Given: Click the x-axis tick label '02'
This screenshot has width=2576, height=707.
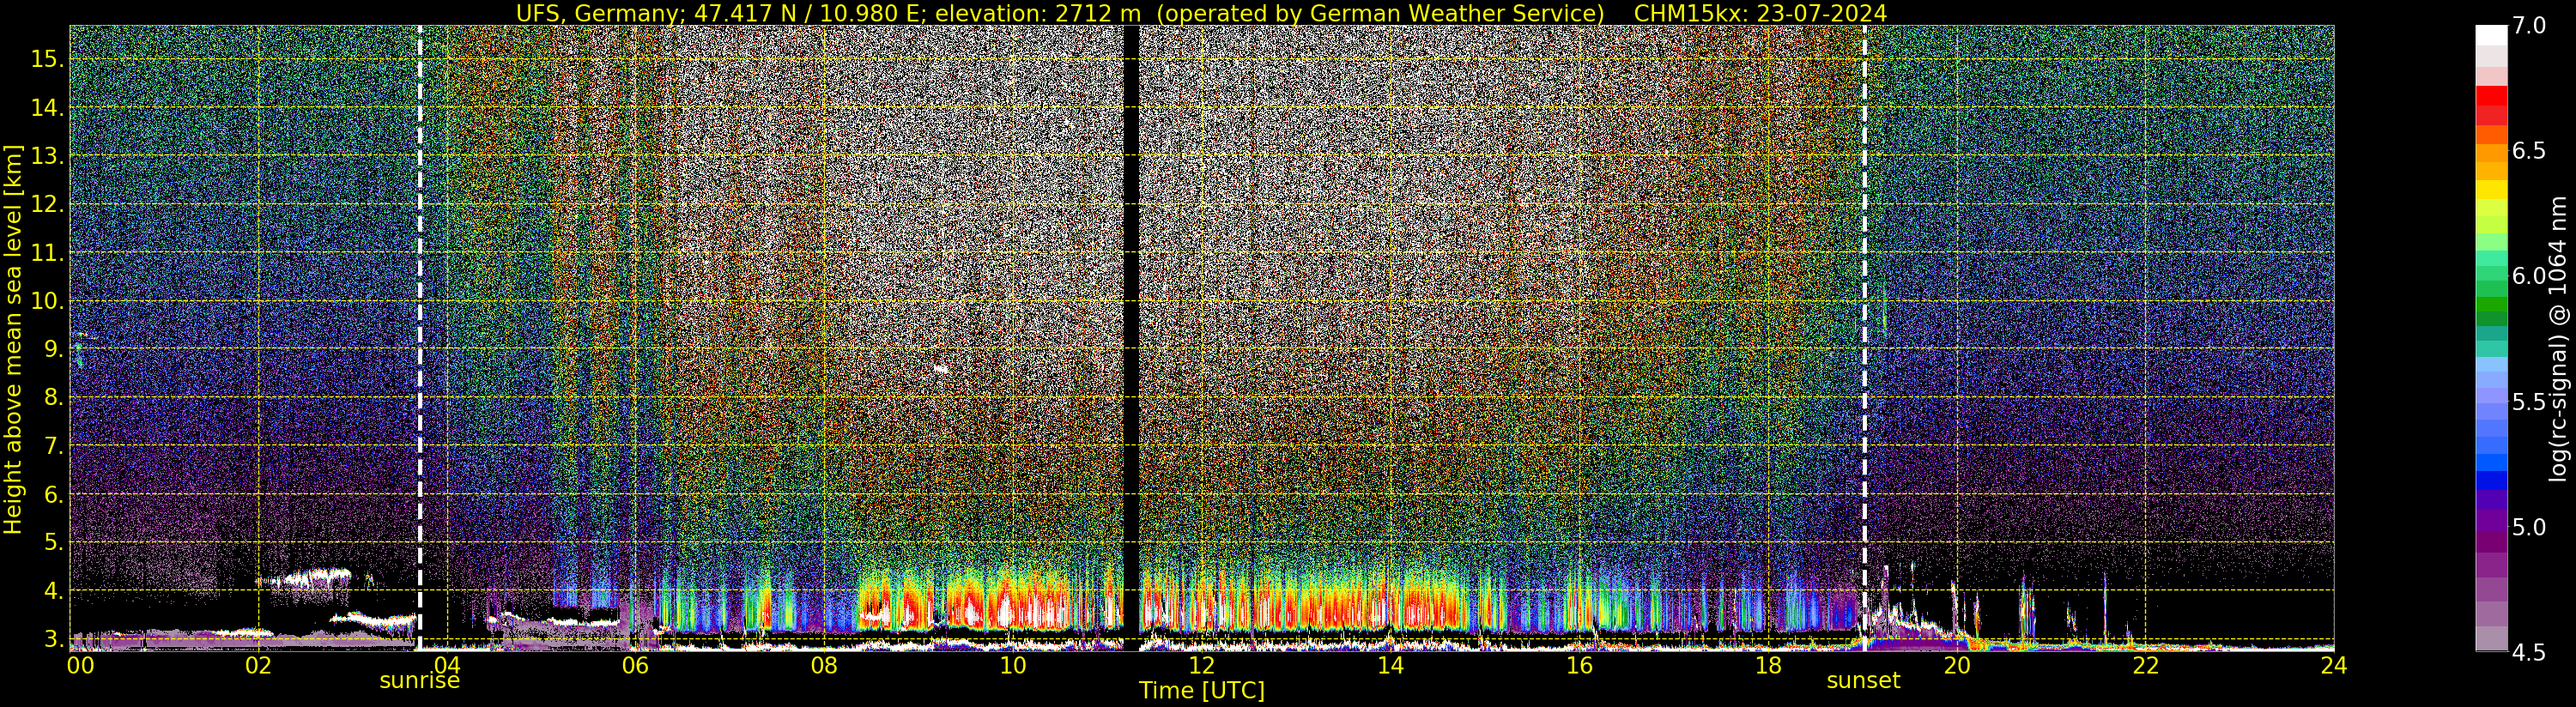Looking at the screenshot, I should [258, 666].
